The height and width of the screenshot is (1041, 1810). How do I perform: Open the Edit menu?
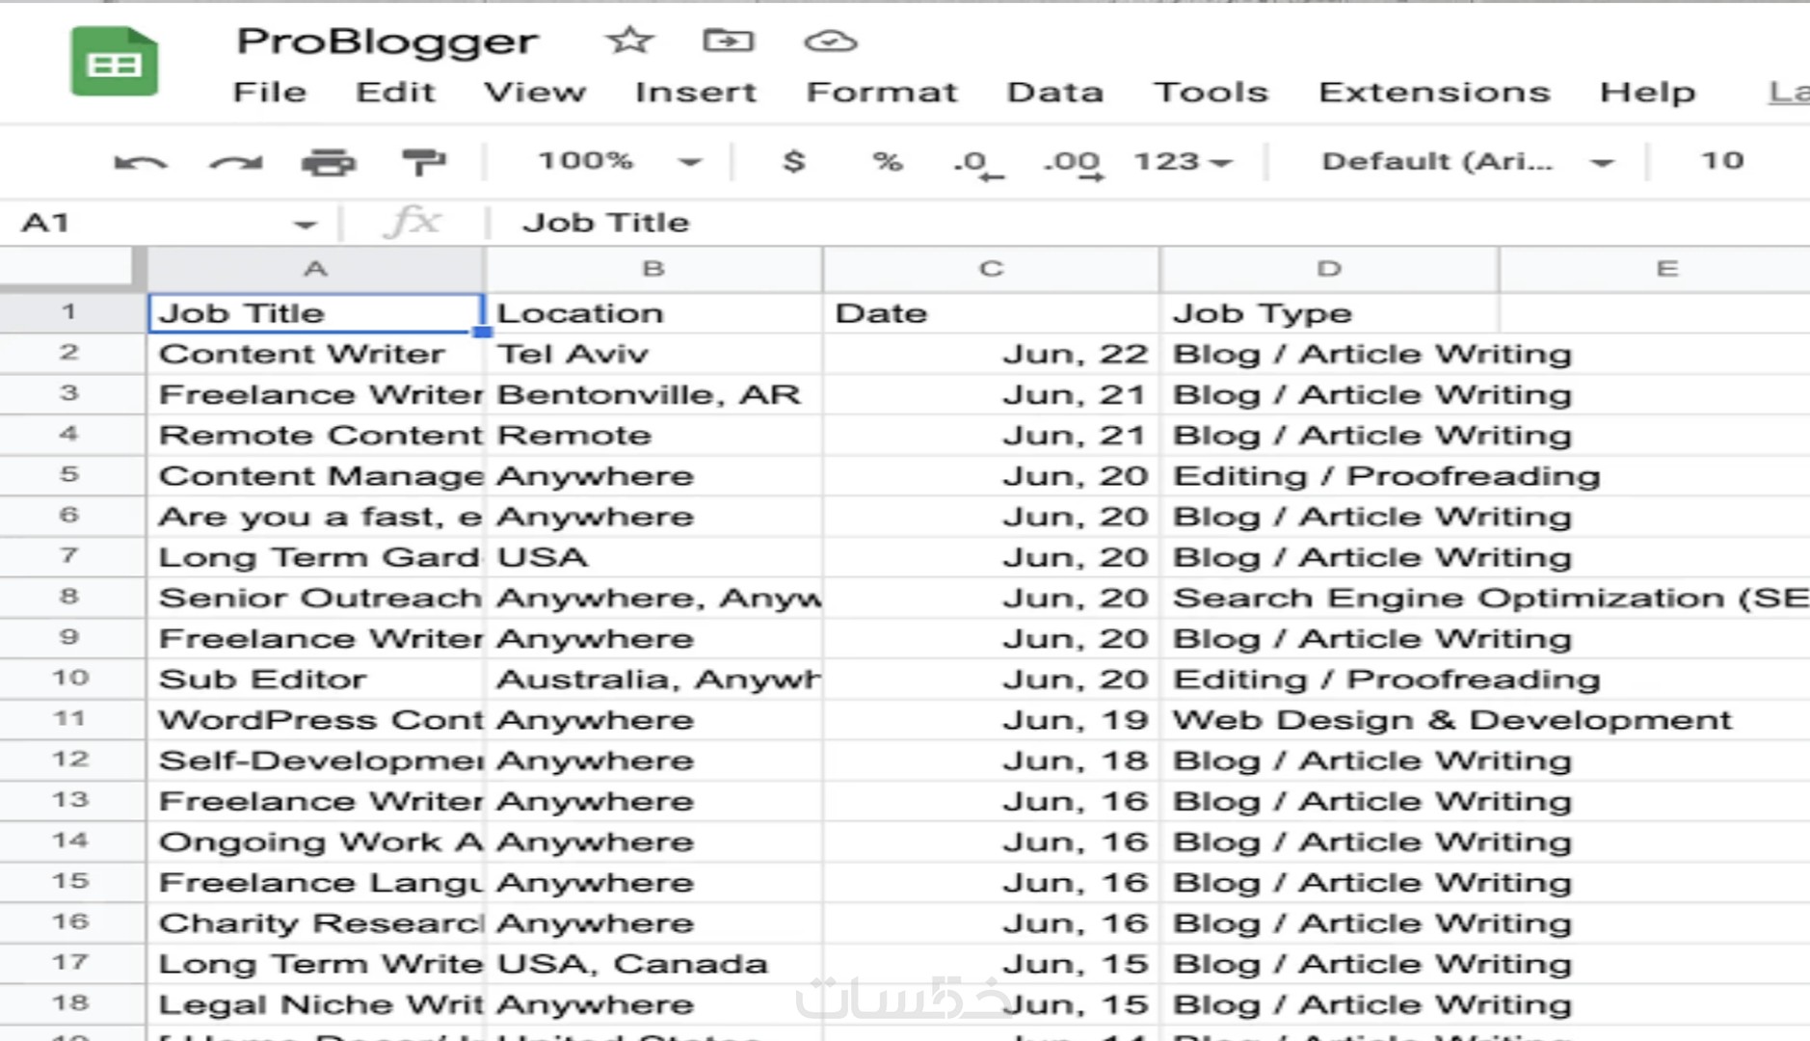pos(395,92)
